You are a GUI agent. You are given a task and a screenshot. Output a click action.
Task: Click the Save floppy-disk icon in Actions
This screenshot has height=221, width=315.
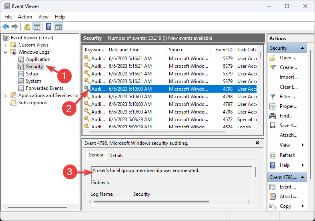[273, 126]
